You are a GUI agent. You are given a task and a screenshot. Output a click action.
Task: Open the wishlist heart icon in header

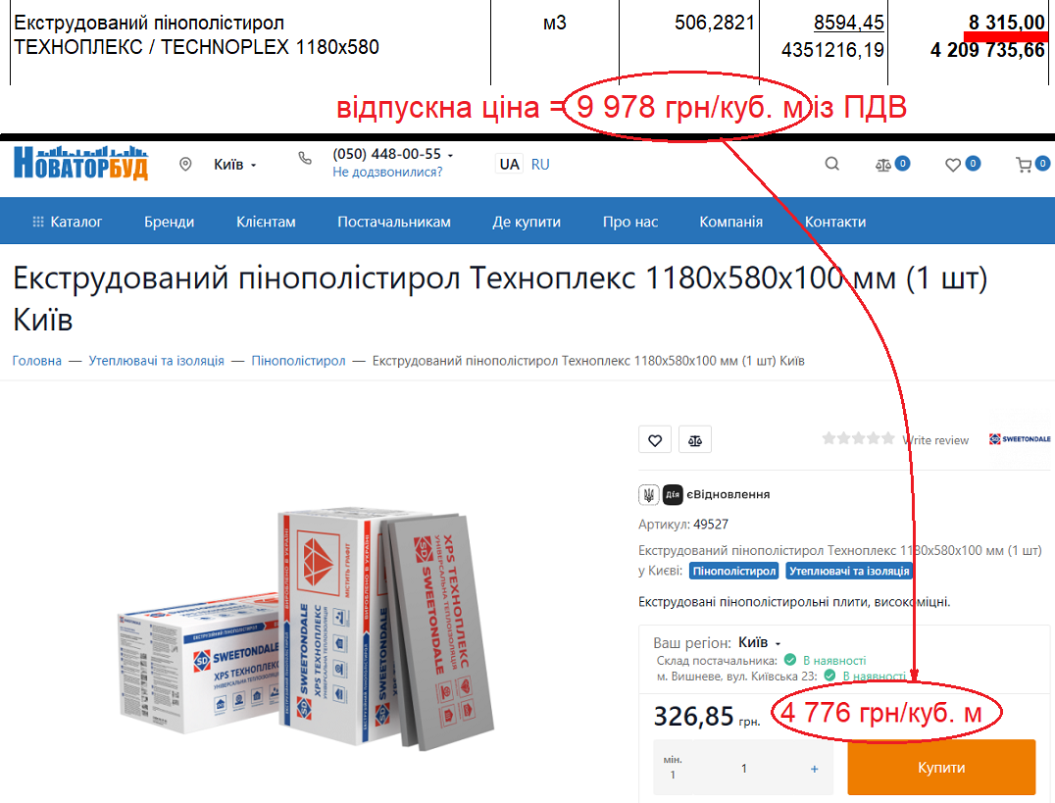tap(953, 165)
